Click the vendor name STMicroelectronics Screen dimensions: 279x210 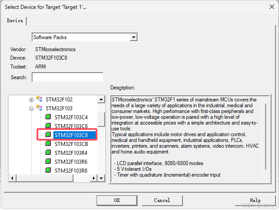click(55, 49)
